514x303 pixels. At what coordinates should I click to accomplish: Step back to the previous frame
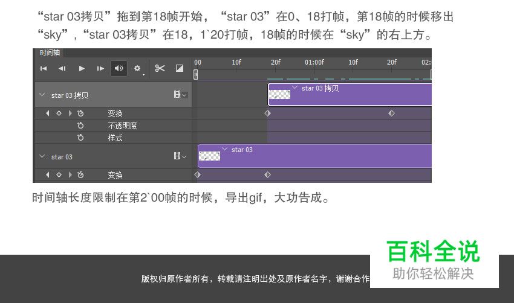[x=62, y=68]
